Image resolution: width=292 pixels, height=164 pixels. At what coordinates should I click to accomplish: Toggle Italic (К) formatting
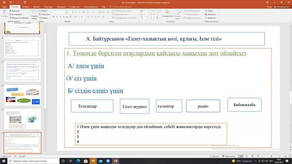coord(57,17)
